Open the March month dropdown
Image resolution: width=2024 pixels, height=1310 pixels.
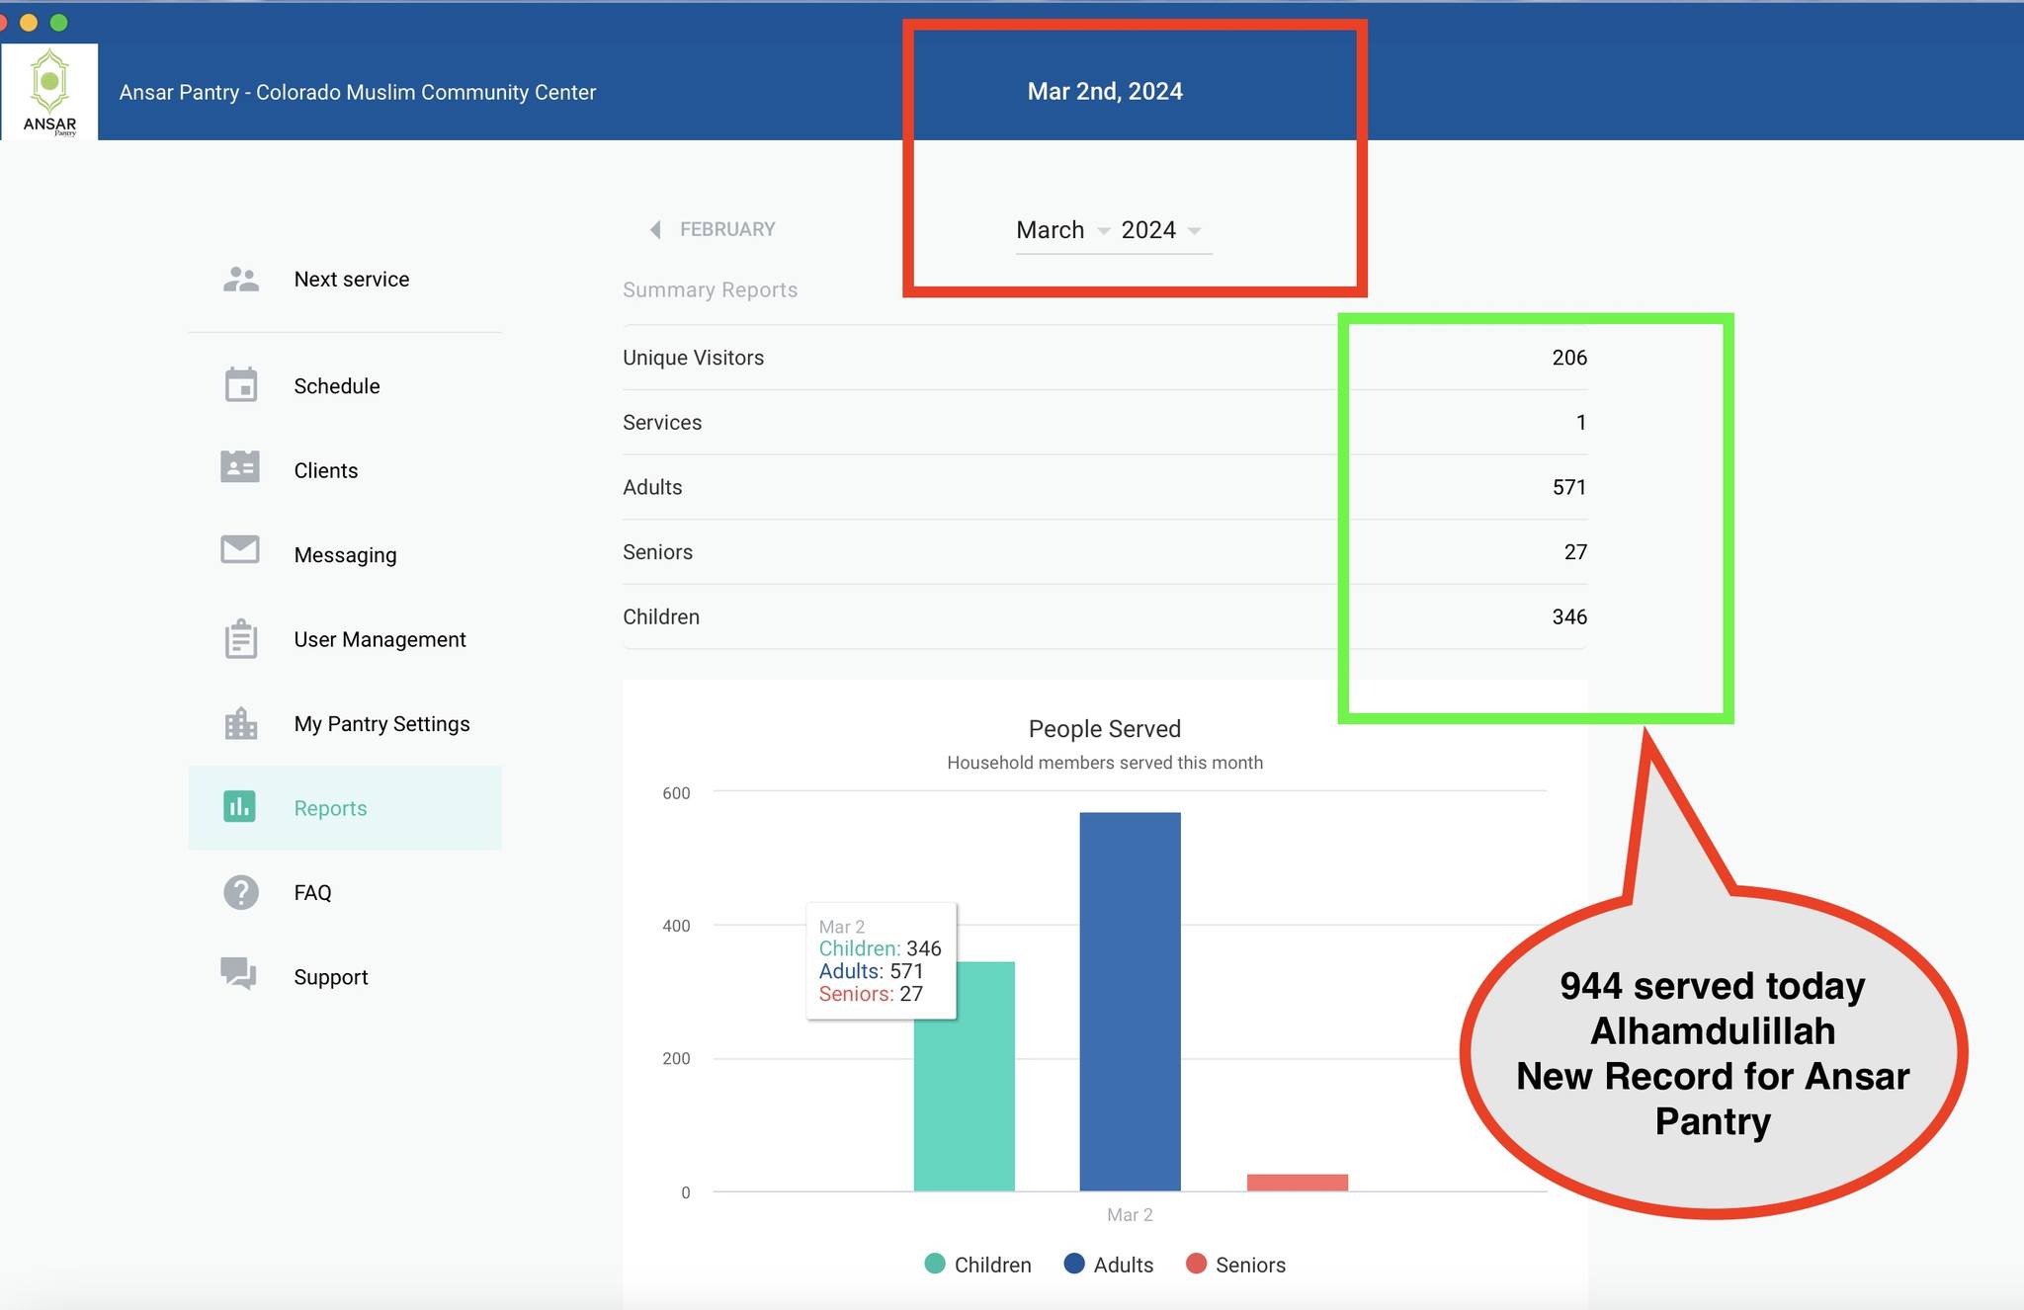point(1062,230)
